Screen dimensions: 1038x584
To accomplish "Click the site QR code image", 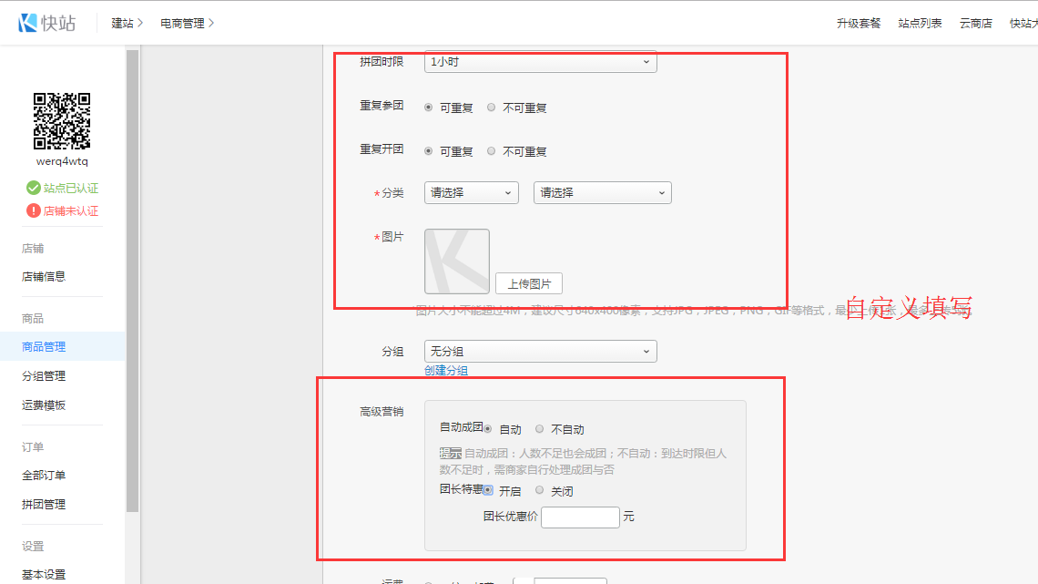I will tap(62, 120).
